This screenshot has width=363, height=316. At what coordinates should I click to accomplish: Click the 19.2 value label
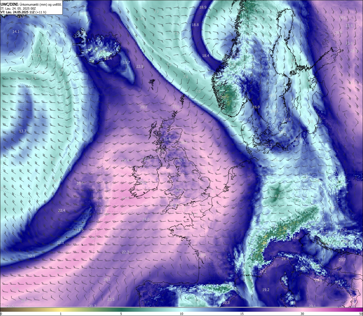[x=266, y=290]
